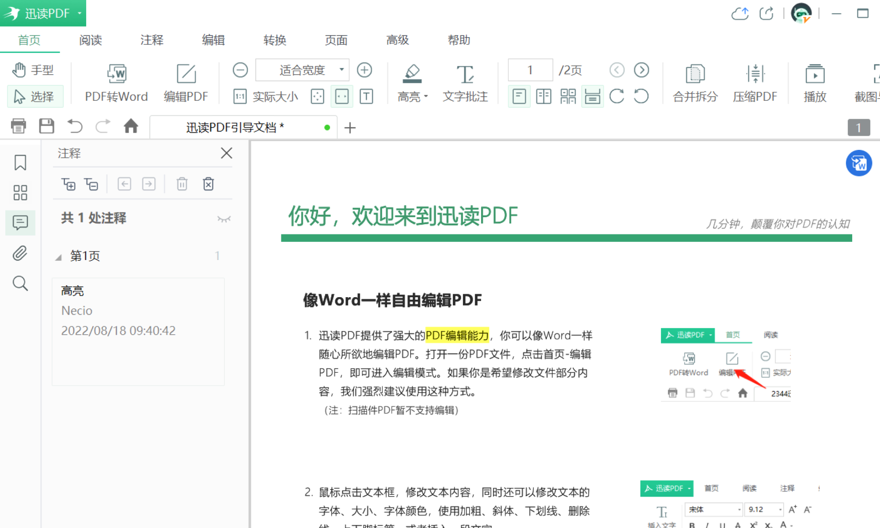Viewport: 880px width, 528px height.
Task: Open page thumbnails sidebar panel
Action: (x=20, y=192)
